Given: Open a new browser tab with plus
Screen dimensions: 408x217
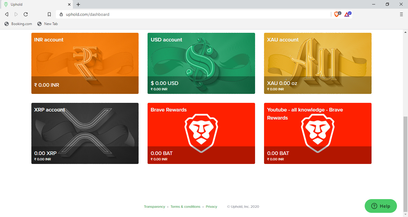Looking at the screenshot, I should (x=78, y=4).
